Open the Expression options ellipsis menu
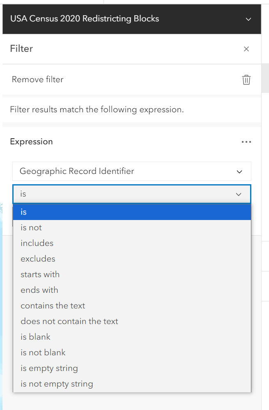Screen dimensions: 269x410 tap(246, 142)
